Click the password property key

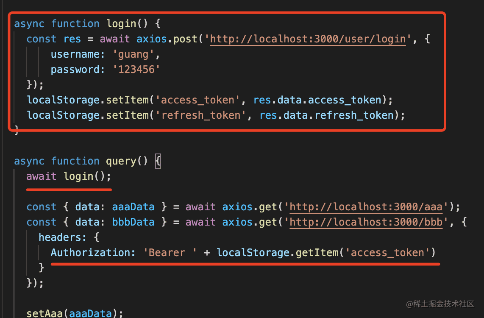pos(75,70)
